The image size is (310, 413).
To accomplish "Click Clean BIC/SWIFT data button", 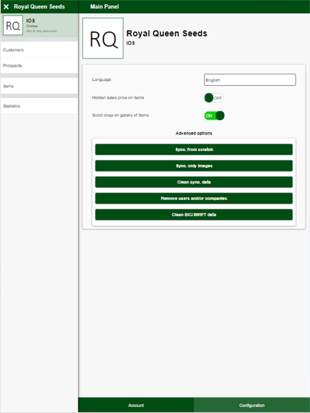I will click(x=194, y=215).
